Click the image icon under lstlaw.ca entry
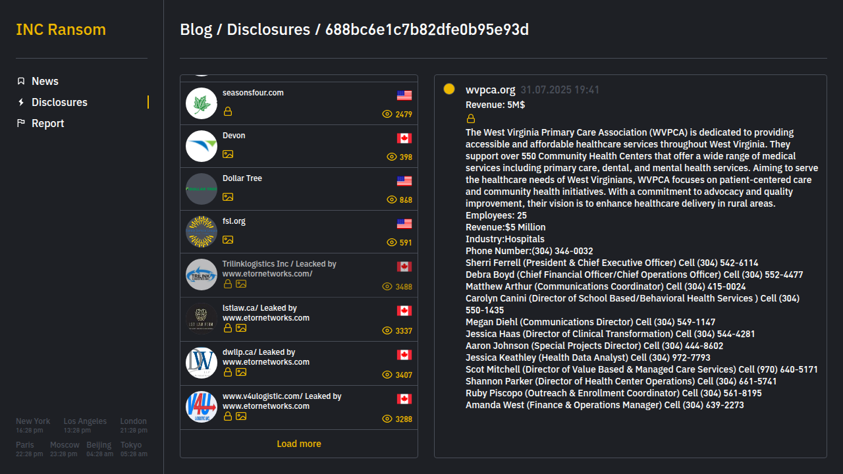This screenshot has width=843, height=474. 241,328
